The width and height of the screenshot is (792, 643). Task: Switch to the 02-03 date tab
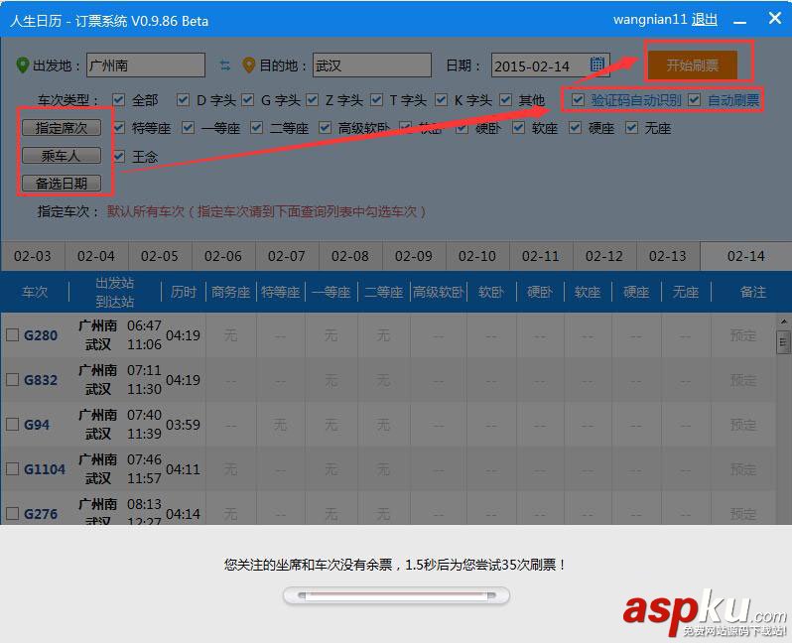click(x=33, y=256)
